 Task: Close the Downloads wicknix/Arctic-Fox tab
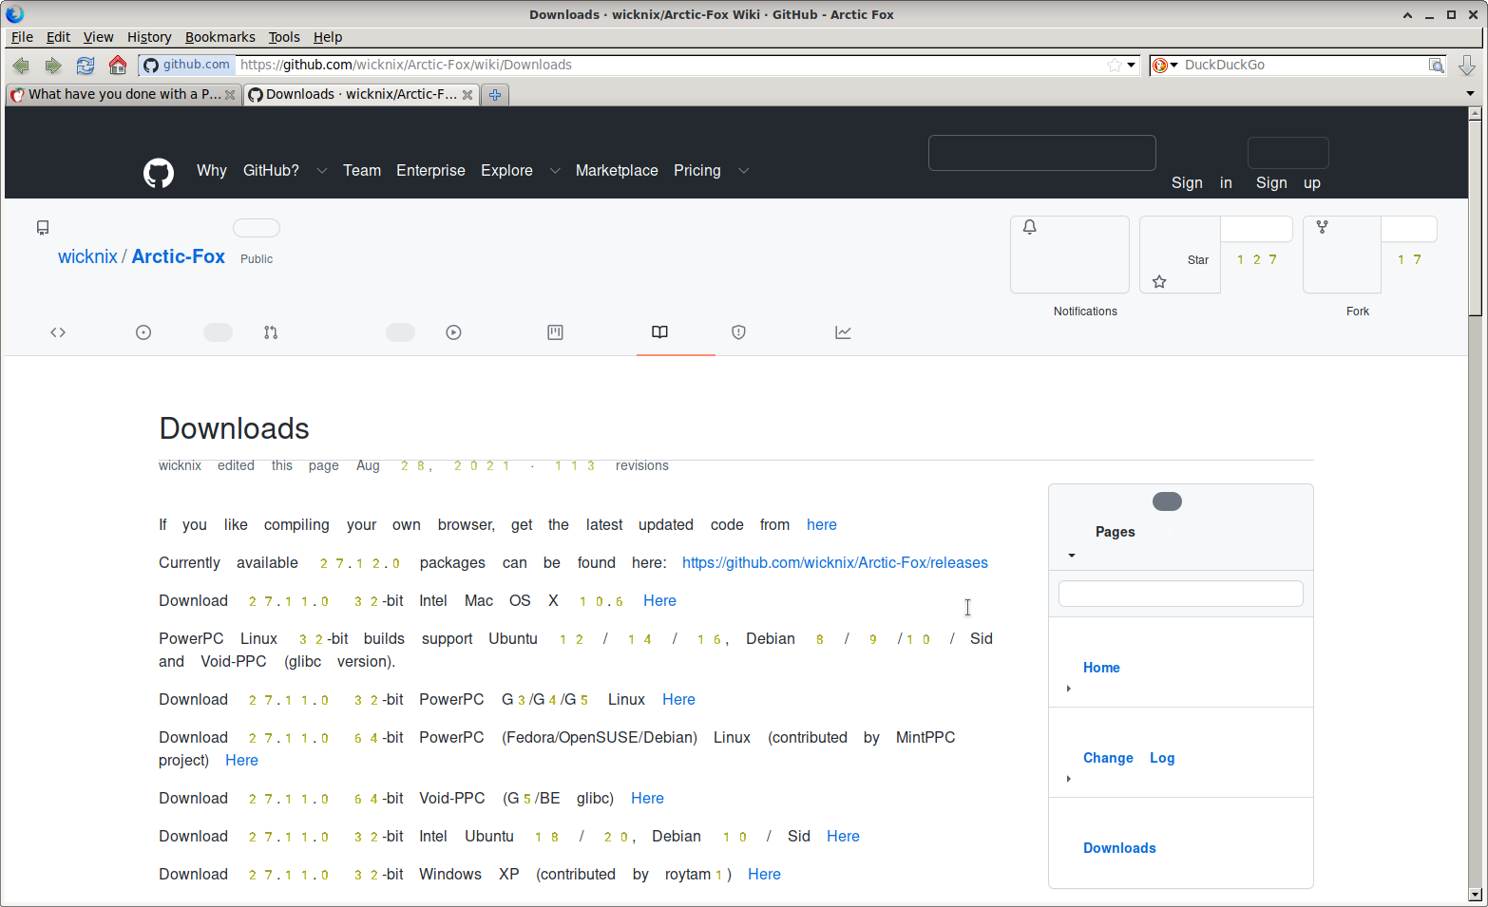[x=467, y=95]
